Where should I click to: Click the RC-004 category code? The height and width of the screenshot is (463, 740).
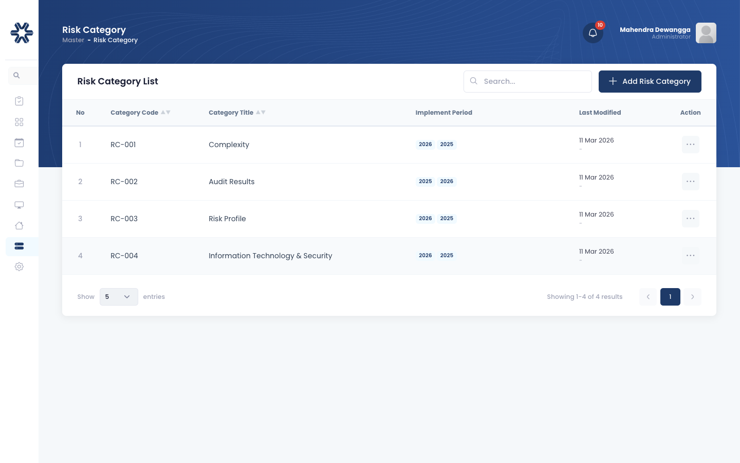pyautogui.click(x=124, y=256)
